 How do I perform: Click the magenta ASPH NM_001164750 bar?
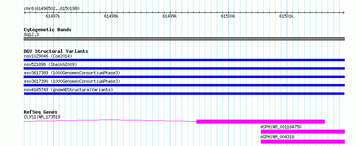pyautogui.click(x=303, y=132)
